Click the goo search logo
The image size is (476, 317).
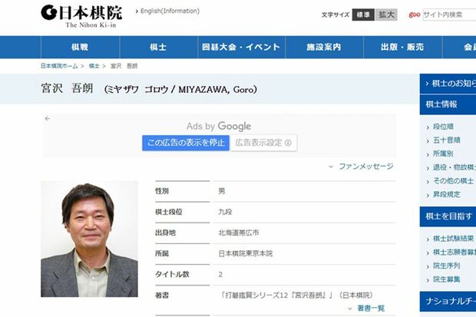414,15
